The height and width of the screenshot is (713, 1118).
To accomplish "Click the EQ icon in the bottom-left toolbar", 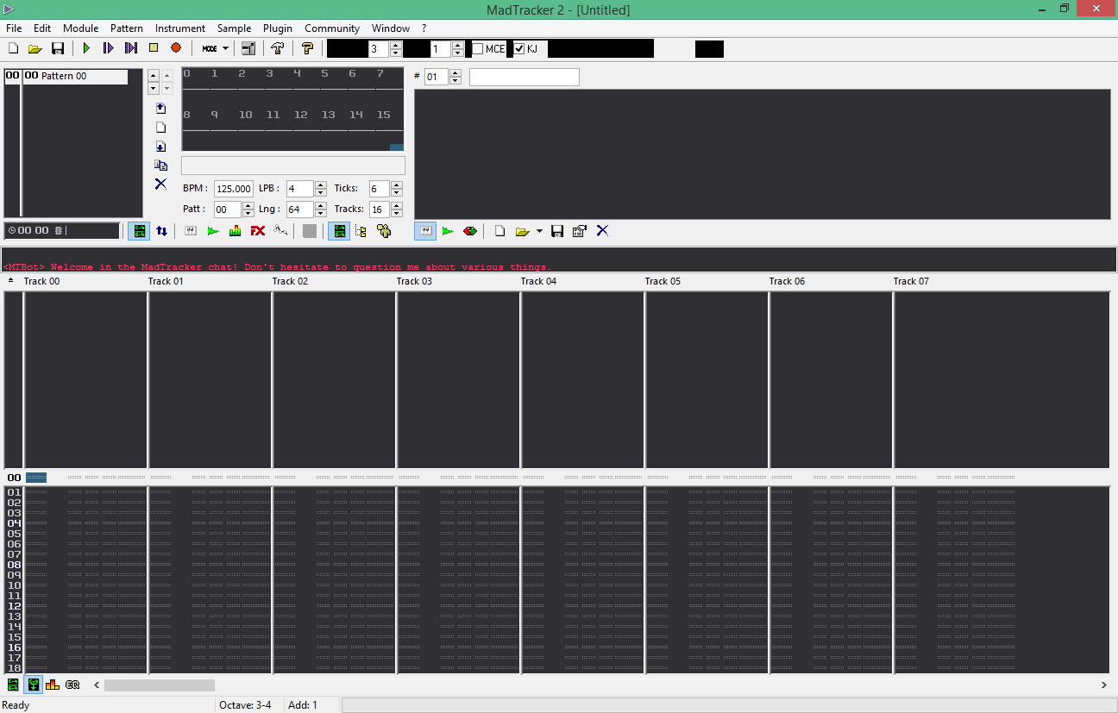I will [x=72, y=685].
